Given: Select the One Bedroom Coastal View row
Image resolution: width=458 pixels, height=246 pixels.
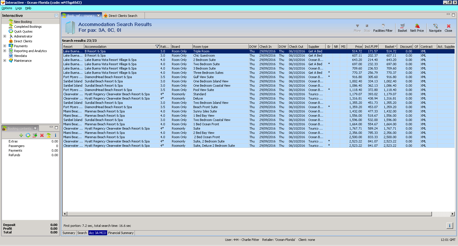Looking at the screenshot, I should (x=258, y=86).
